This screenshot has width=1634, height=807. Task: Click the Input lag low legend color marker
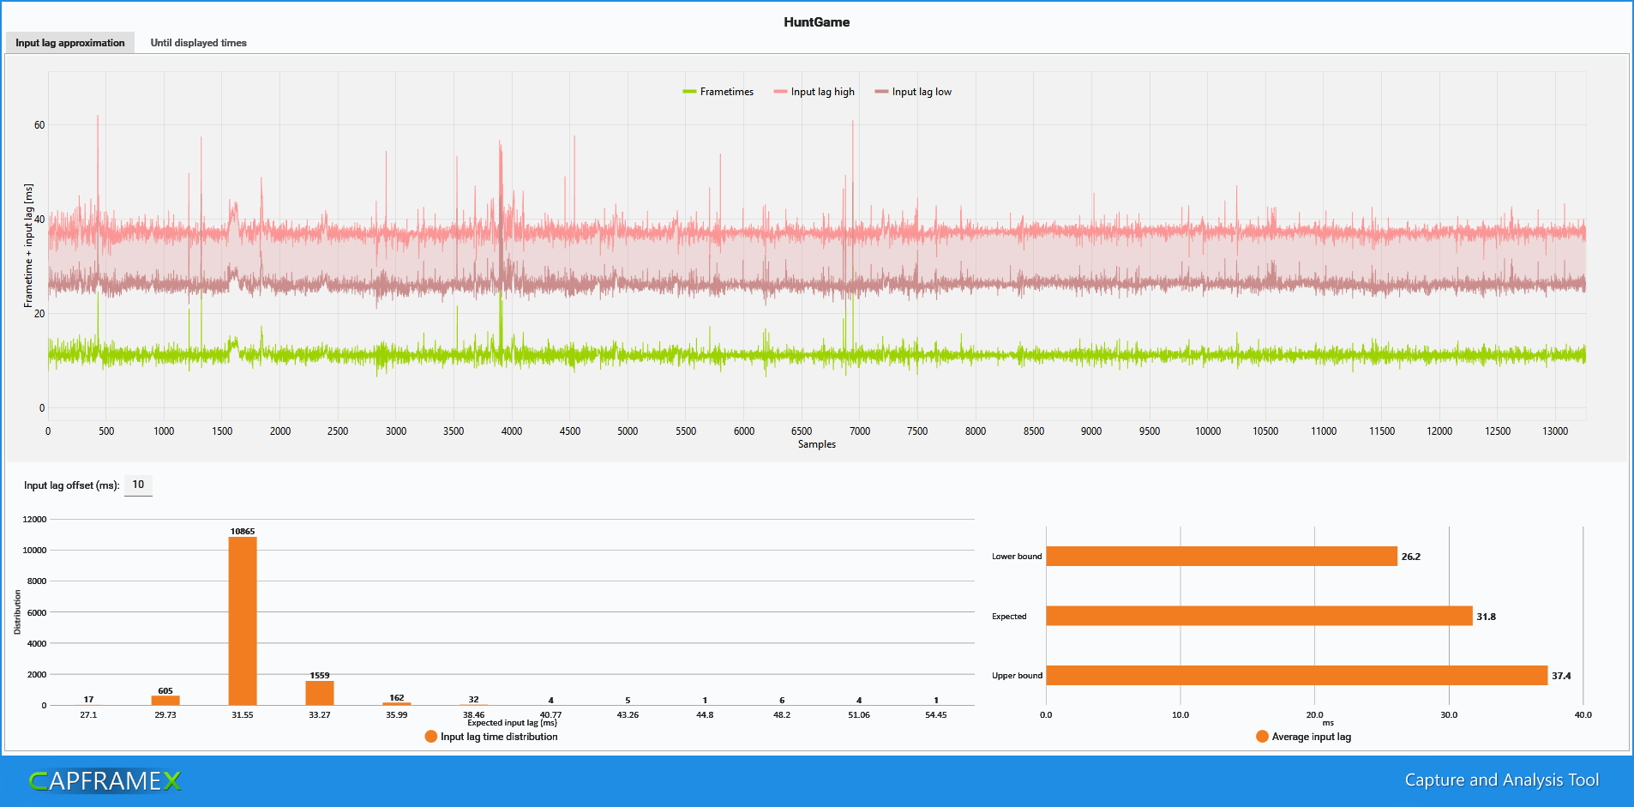point(881,92)
